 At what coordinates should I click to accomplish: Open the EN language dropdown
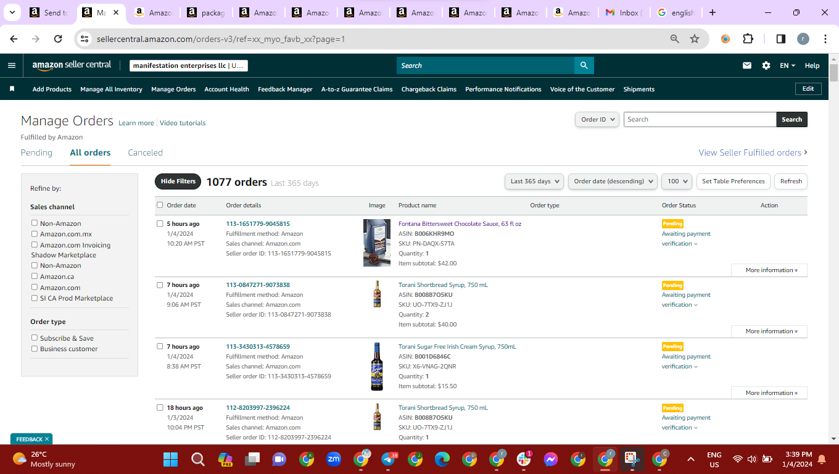point(787,65)
